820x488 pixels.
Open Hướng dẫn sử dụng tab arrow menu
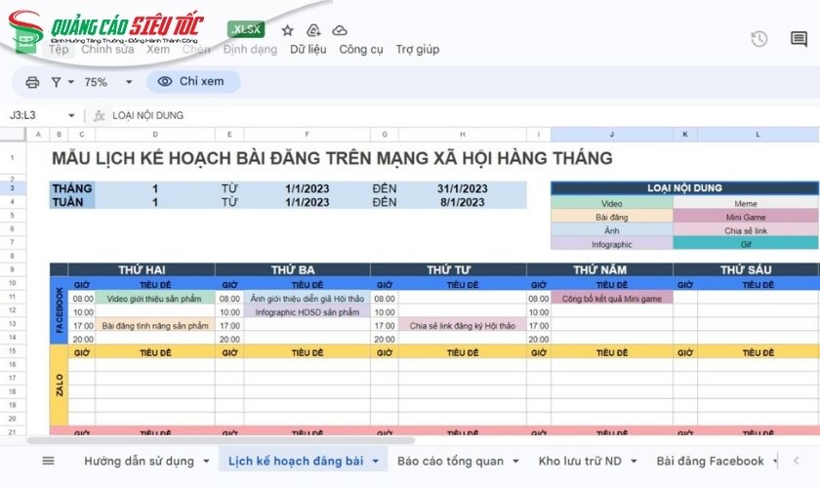tap(206, 462)
